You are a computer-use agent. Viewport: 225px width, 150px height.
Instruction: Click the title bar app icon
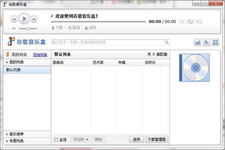tap(5, 4)
